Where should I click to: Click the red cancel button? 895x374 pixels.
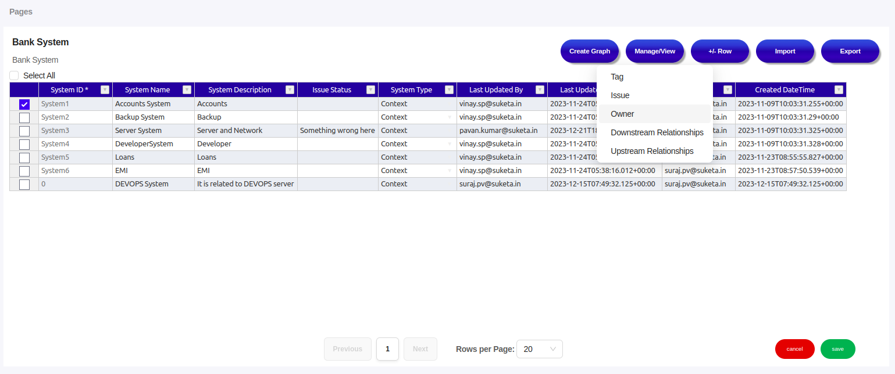(x=794, y=349)
